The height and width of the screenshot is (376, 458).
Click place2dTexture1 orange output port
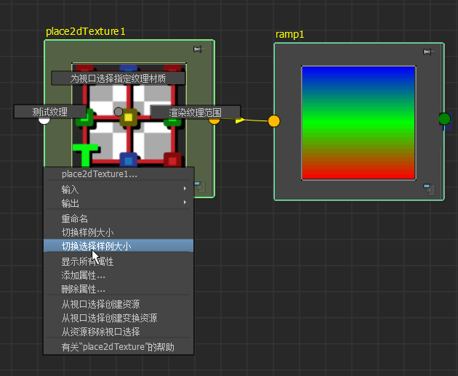pyautogui.click(x=214, y=120)
